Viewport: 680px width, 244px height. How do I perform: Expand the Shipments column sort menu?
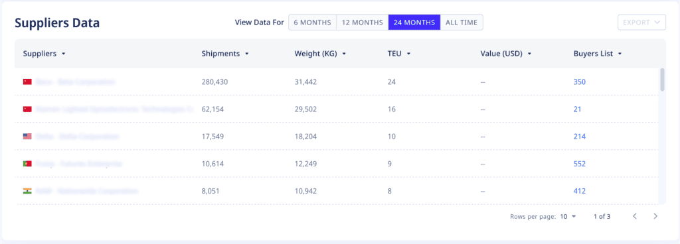tap(247, 54)
